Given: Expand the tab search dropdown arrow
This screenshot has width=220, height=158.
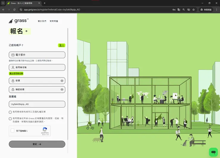Looking at the screenshot, I should click(3, 3).
